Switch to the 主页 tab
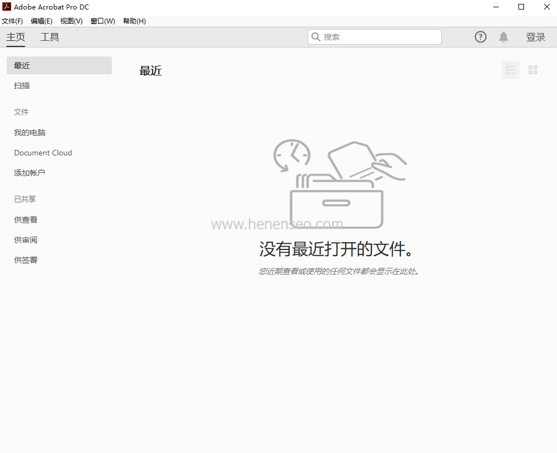This screenshot has height=453, width=557. (x=16, y=37)
